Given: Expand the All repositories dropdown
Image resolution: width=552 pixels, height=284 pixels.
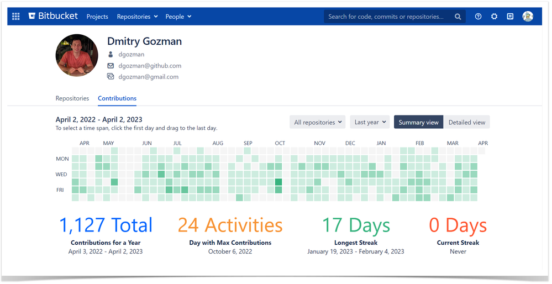Looking at the screenshot, I should point(318,122).
